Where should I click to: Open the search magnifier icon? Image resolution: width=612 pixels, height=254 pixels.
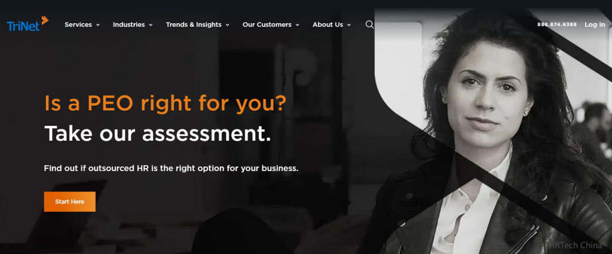coord(369,24)
